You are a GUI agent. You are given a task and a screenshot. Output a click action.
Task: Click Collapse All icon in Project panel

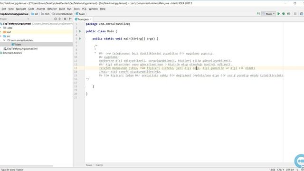60,19
